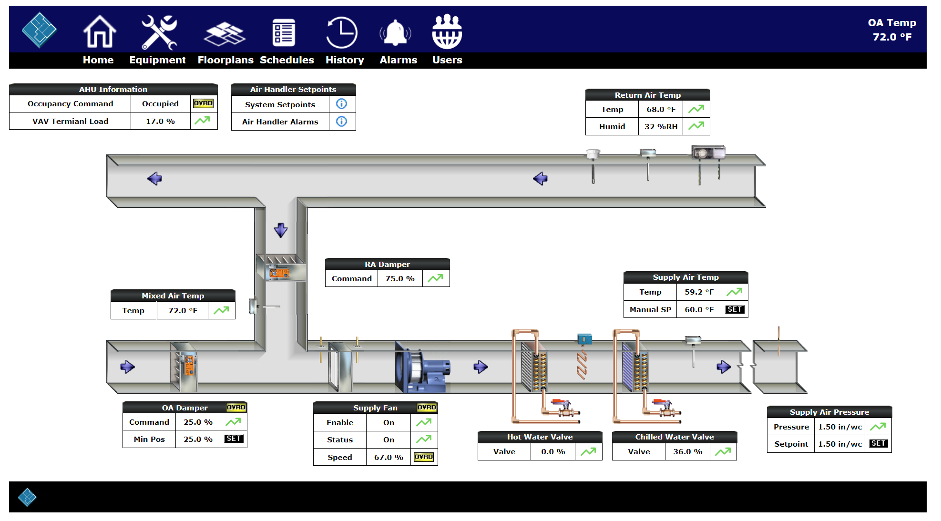Open Return Air Temp trend icon
This screenshot has width=941, height=521.
[696, 109]
